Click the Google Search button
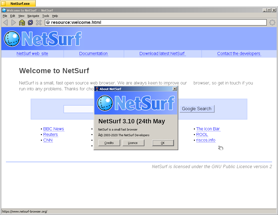Viewport: 278px width, 215px height. (x=197, y=109)
